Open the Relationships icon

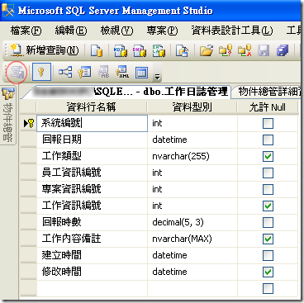point(65,73)
